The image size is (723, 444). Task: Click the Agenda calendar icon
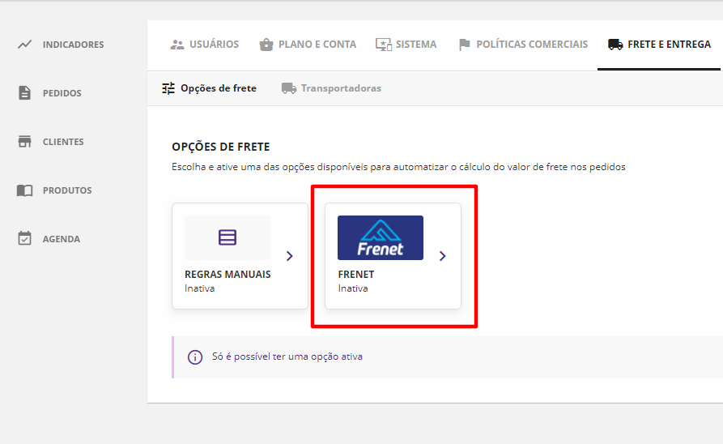pos(24,239)
